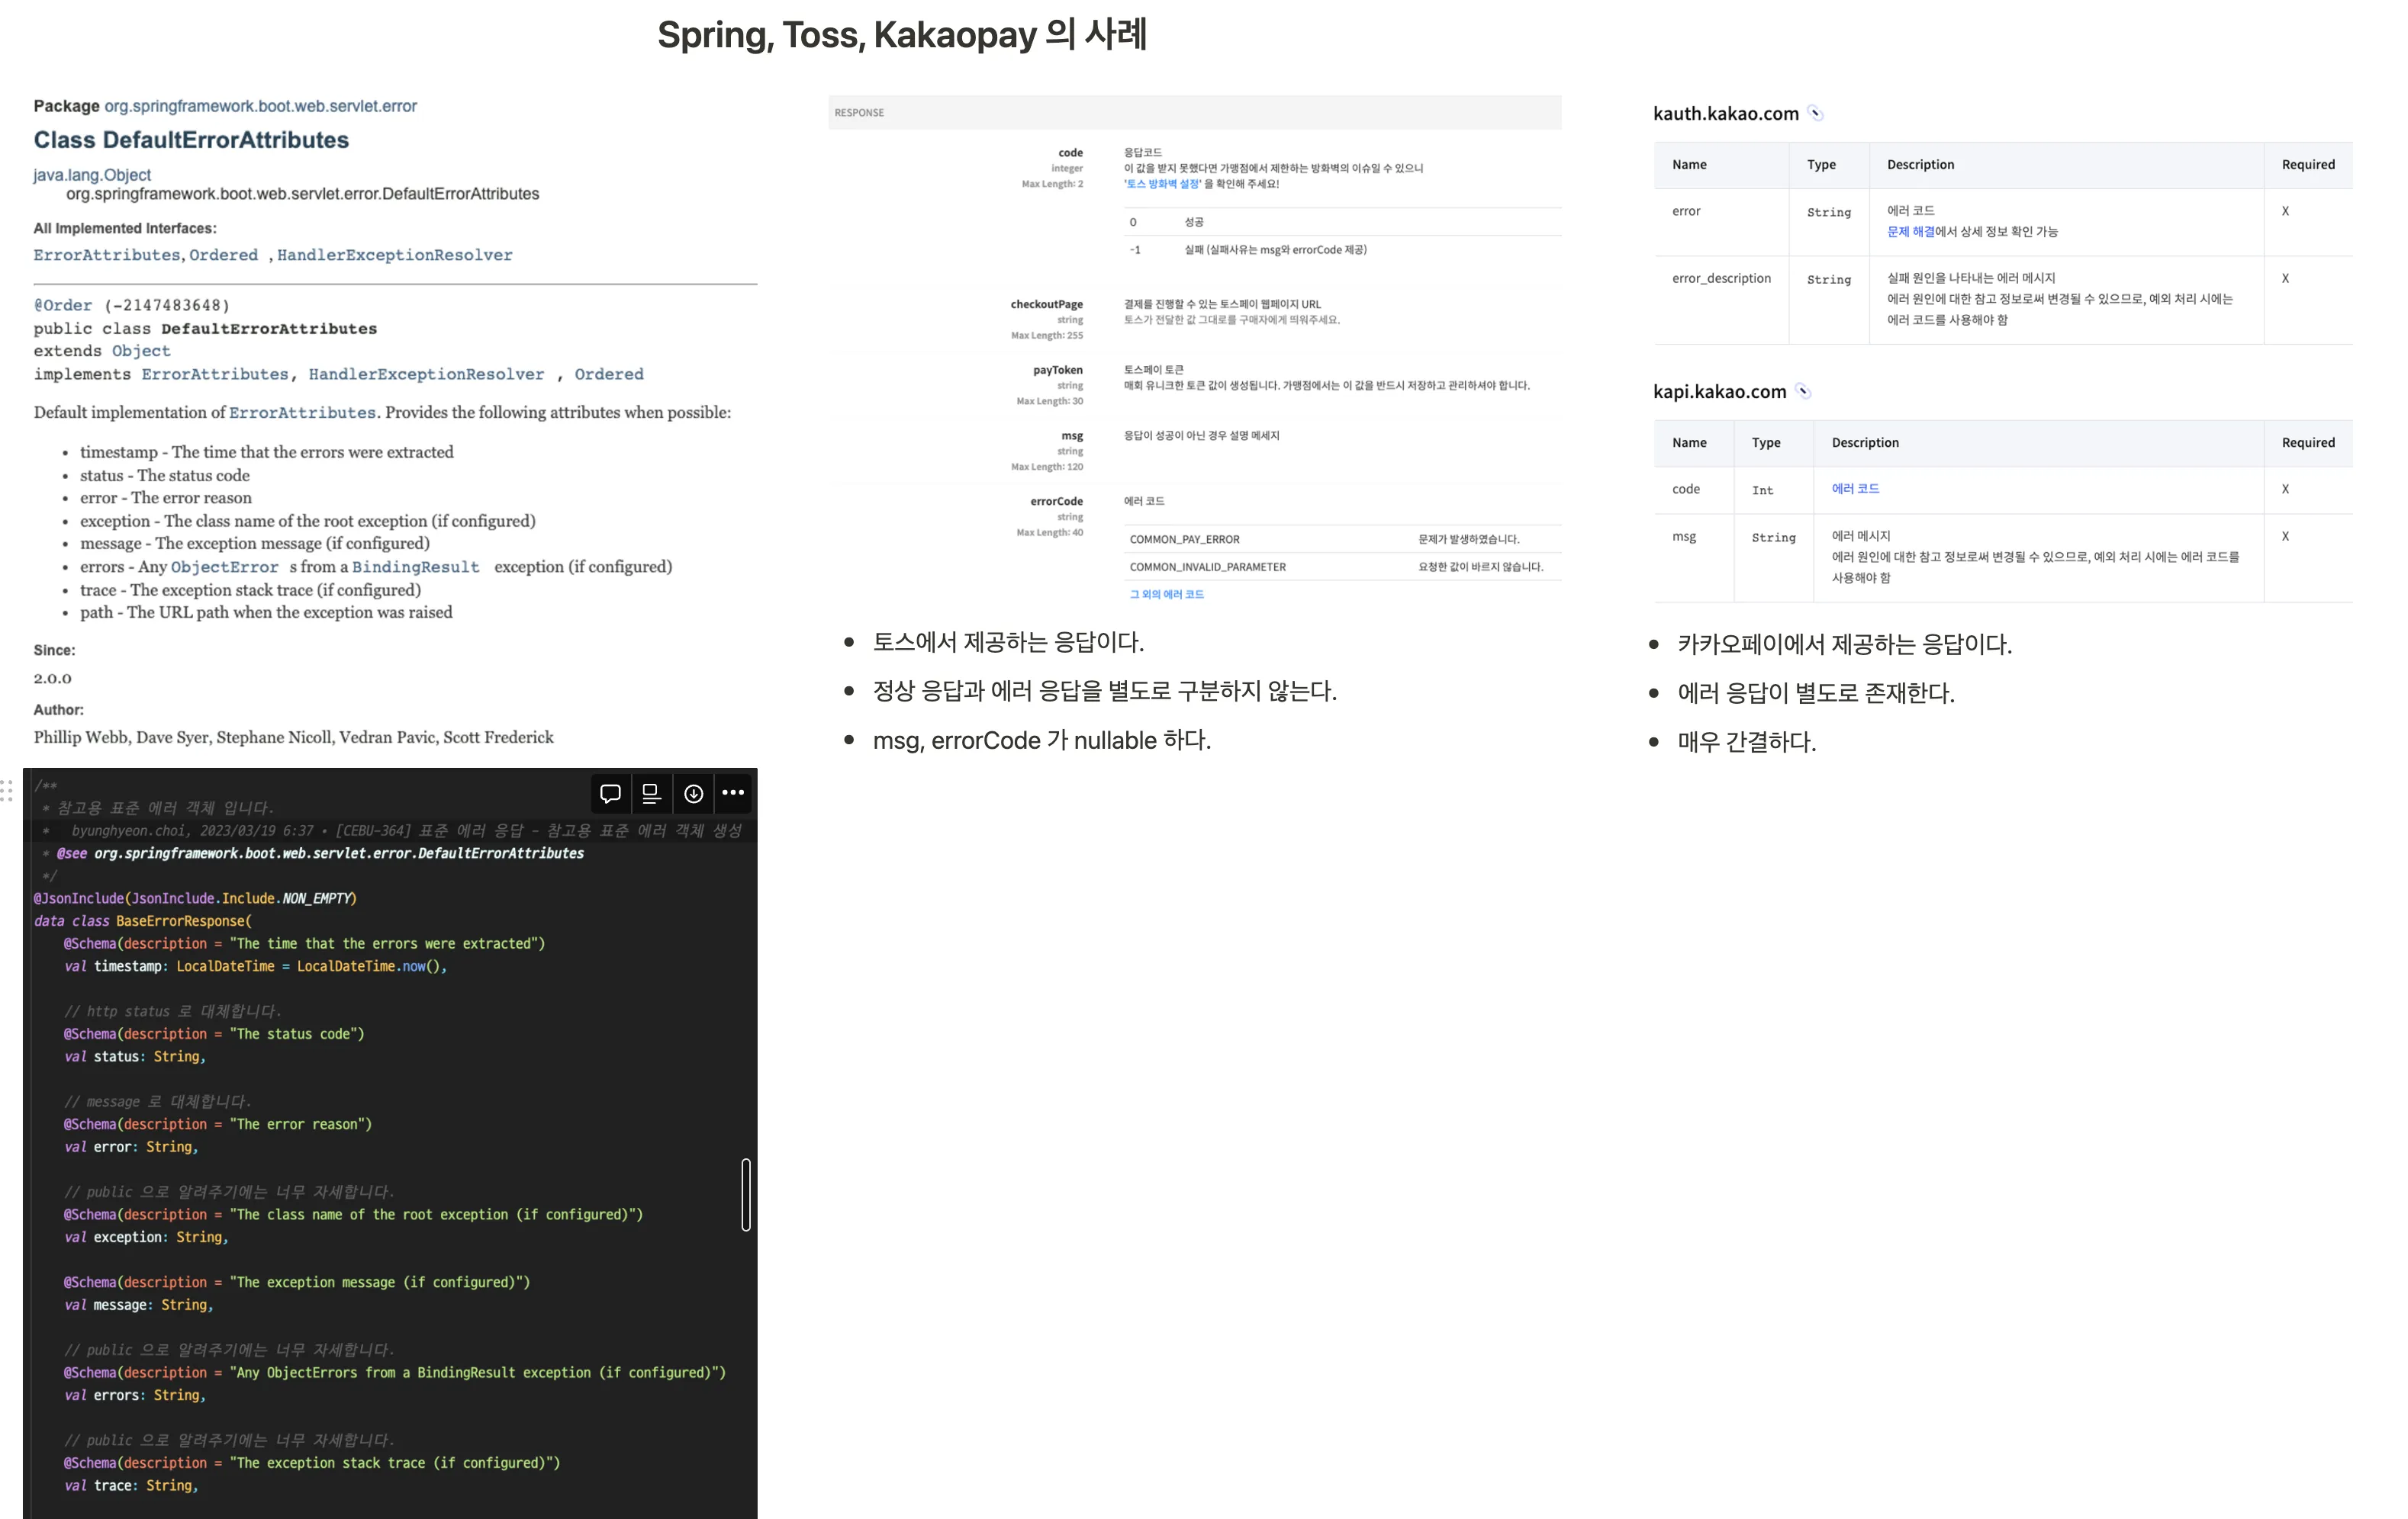Click the 'errorCode' field name in Toss response
The image size is (2408, 1519).
click(x=1057, y=502)
